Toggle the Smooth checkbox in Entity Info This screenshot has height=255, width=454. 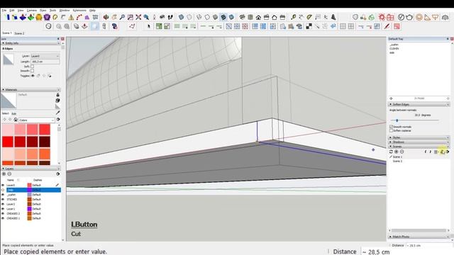[32, 71]
